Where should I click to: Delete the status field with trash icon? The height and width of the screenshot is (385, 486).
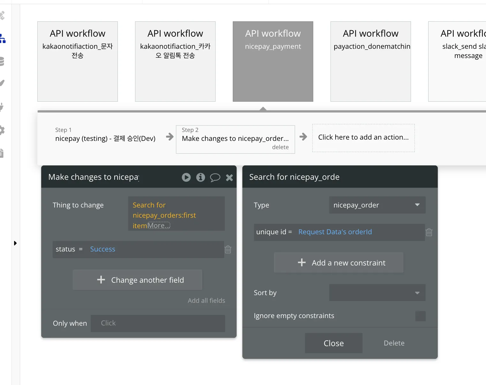pyautogui.click(x=228, y=249)
